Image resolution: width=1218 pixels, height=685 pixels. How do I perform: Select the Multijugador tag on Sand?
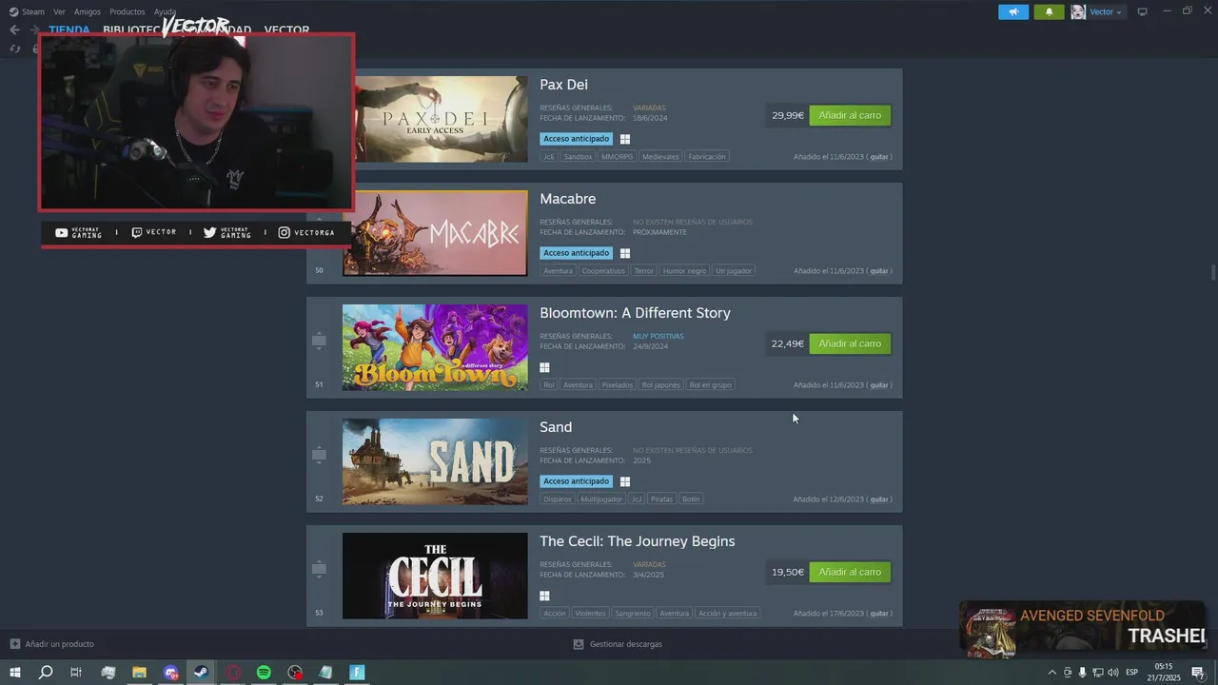(x=601, y=499)
